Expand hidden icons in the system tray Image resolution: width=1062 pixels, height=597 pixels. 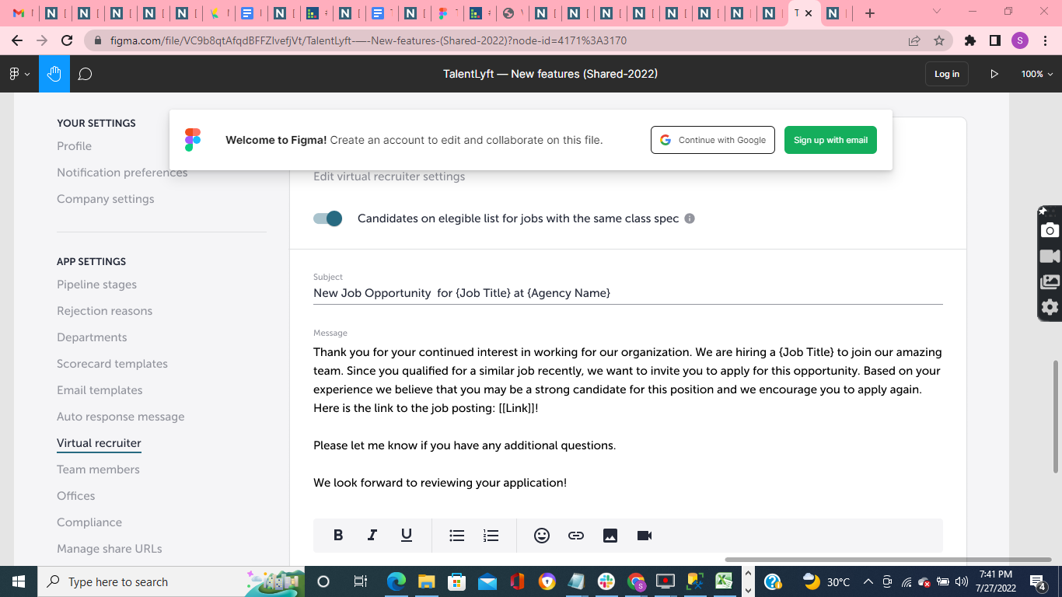point(868,581)
